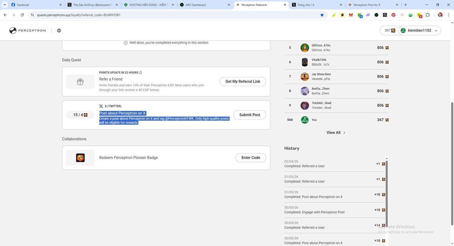Screen dimensions: 454x246
Task: Go forward in browser history
Action: pos(14,15)
